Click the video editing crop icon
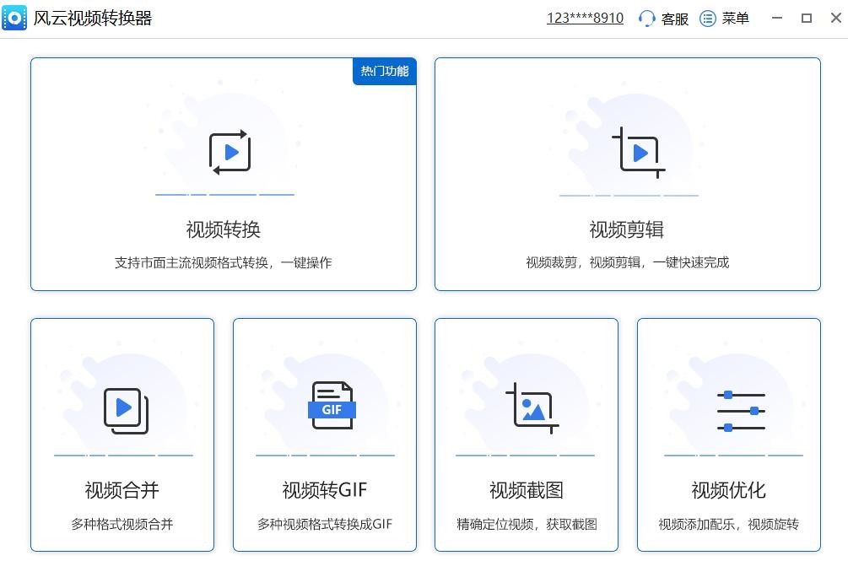The image size is (848, 561). [637, 153]
